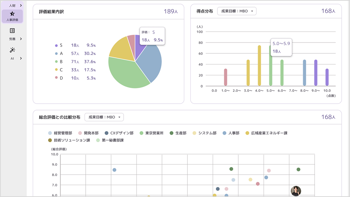Click the 評価結果内訳 panel title

[x=51, y=12]
